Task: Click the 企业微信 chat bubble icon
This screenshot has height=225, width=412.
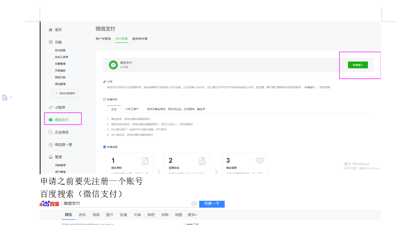Action: click(x=51, y=132)
